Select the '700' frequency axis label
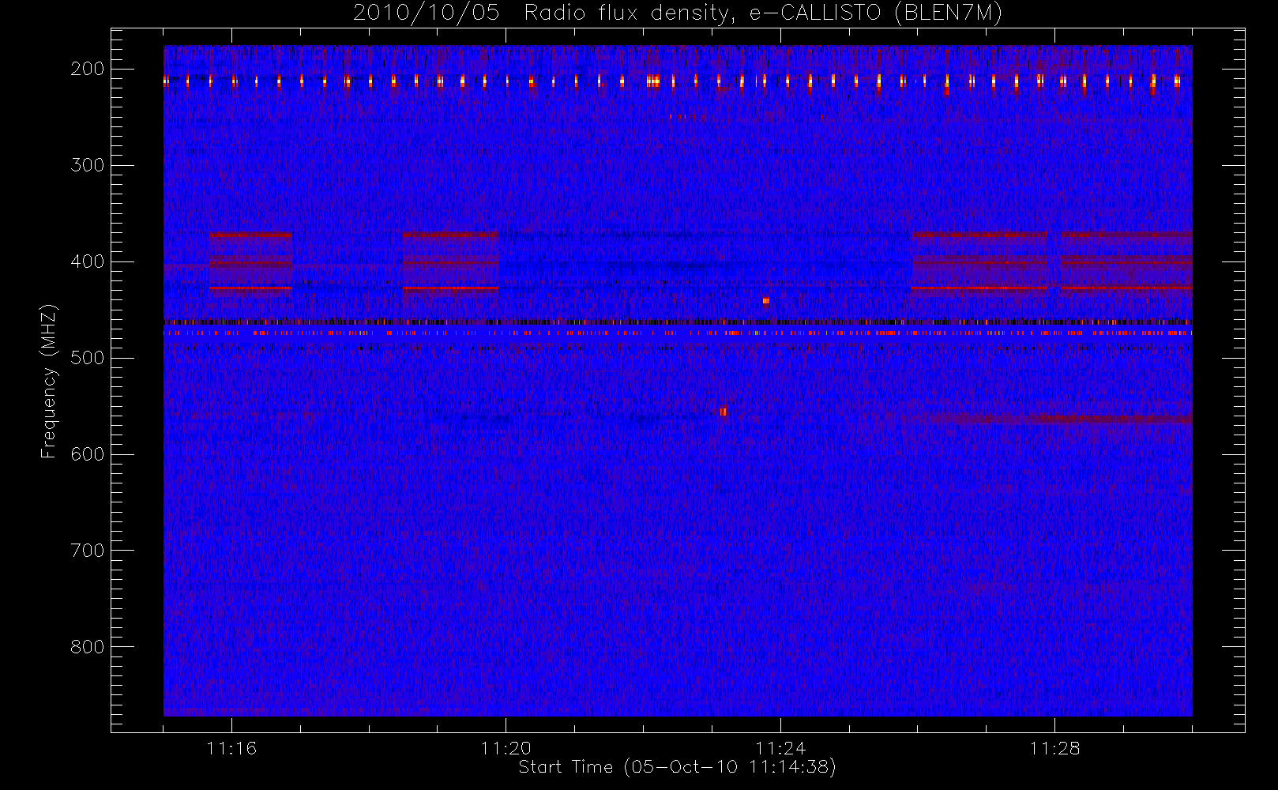Screen dimensions: 1278x790 (x=87, y=551)
